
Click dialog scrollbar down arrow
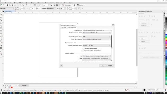(111, 61)
